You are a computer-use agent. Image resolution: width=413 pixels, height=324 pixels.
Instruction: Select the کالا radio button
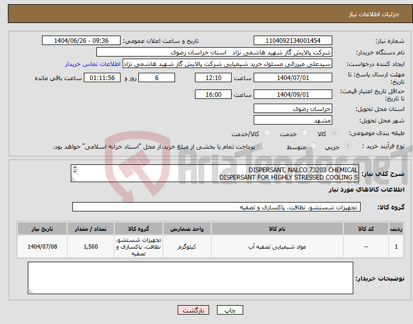pos(334,133)
